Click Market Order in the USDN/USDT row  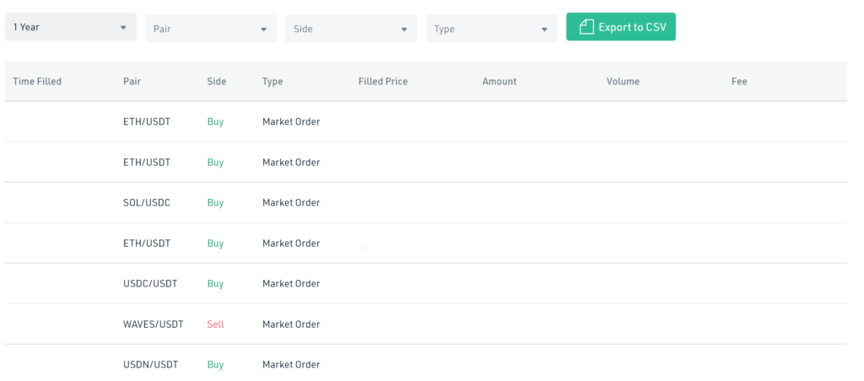coord(291,364)
